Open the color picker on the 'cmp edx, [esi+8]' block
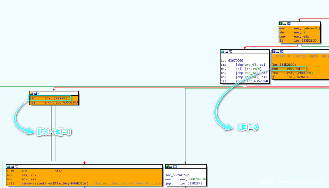This screenshot has width=329, height=188. click(31, 93)
